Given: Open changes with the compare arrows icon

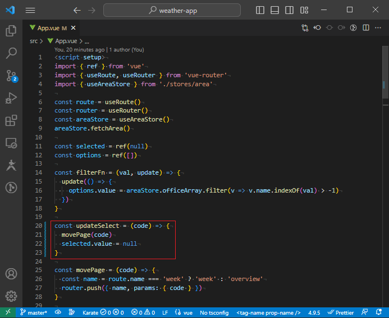Looking at the screenshot, I should [305, 28].
